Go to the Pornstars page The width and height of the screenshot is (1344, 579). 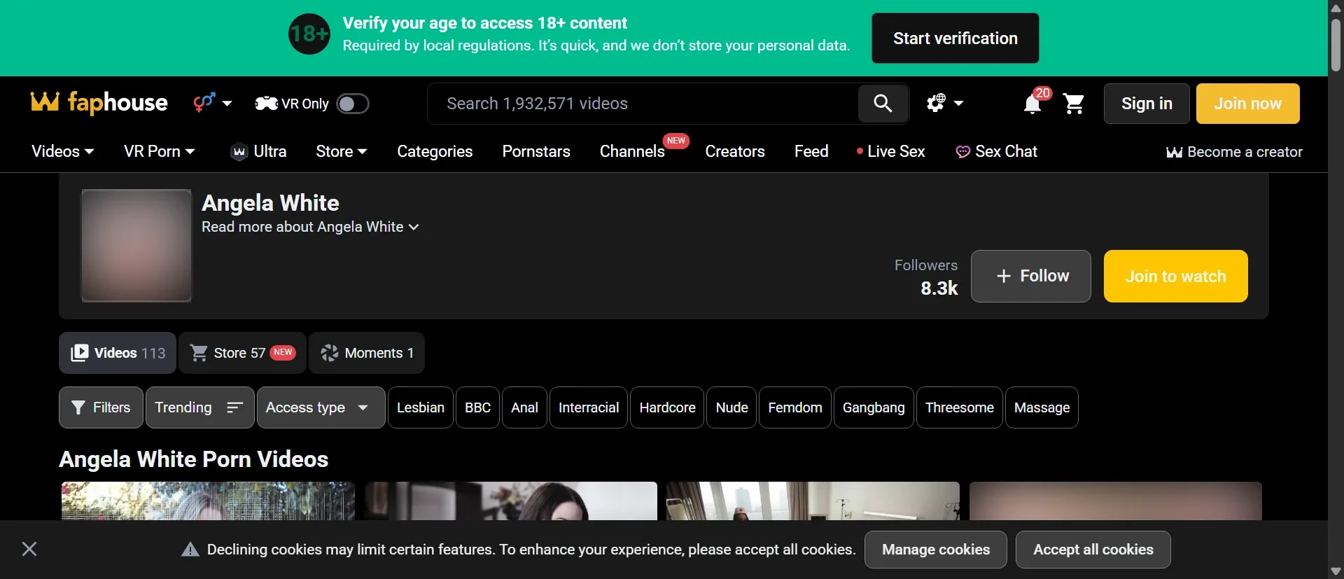[536, 151]
